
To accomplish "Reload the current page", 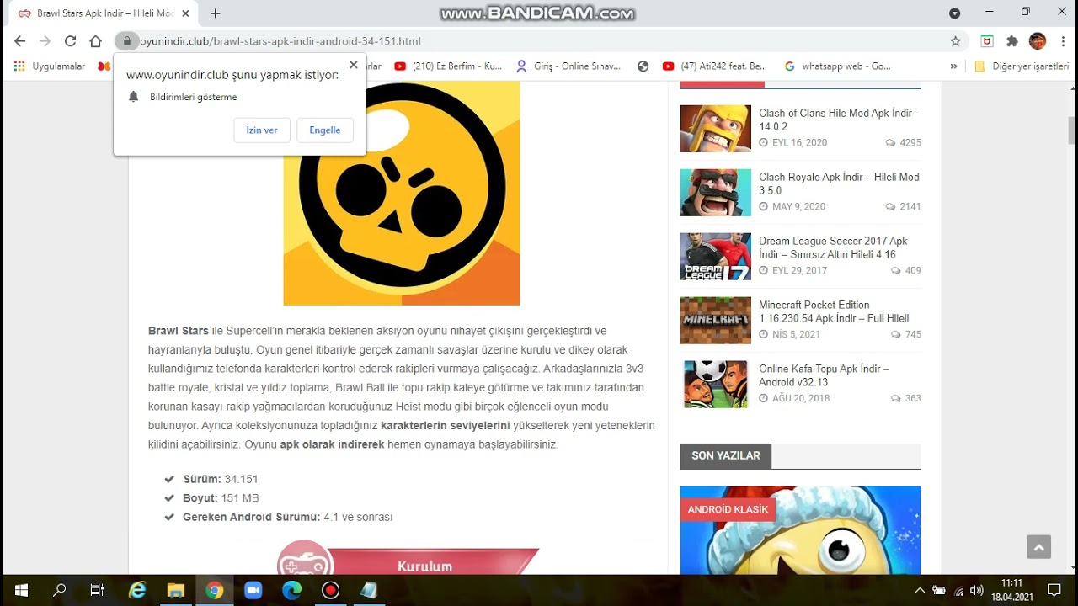I will [70, 41].
